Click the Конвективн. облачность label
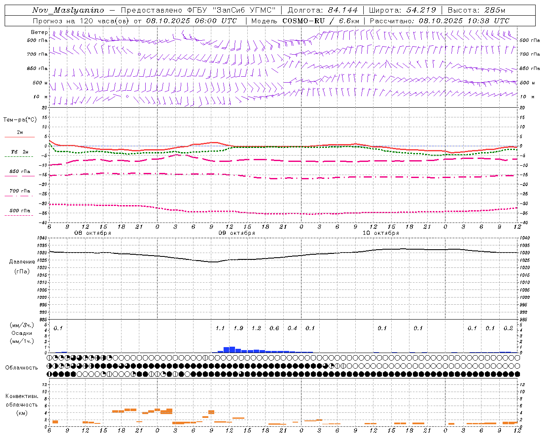542x434 pixels. [22, 401]
